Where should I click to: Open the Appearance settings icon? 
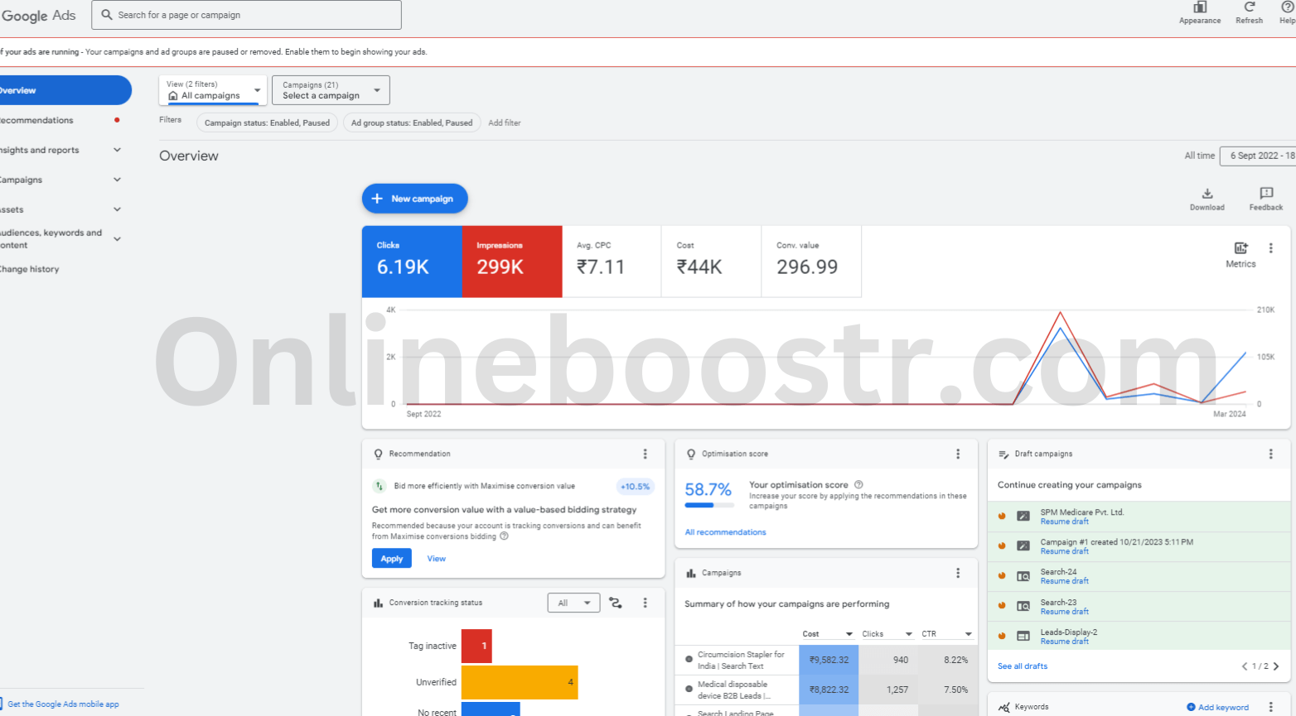(x=1199, y=12)
